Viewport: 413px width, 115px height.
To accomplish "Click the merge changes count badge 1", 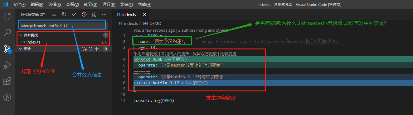I will coord(106,35).
